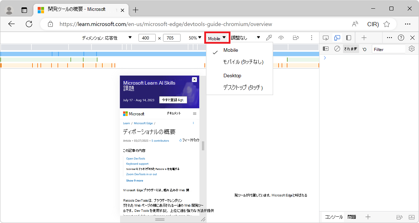Open device toolbar more options menu
This screenshot has width=419, height=223.
pyautogui.click(x=311, y=38)
